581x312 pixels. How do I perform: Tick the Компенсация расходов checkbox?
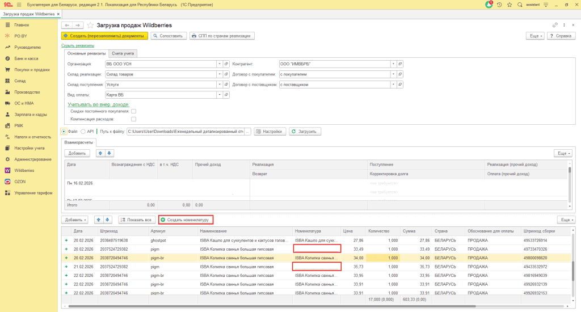[x=134, y=120]
